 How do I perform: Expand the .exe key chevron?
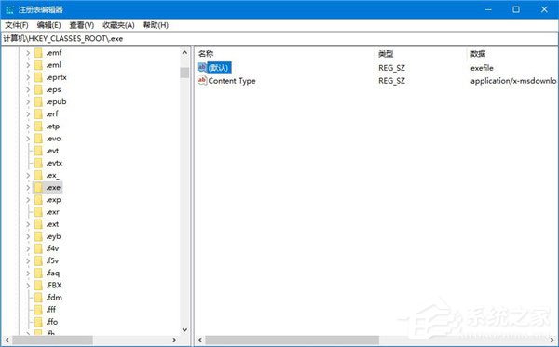[x=28, y=188]
